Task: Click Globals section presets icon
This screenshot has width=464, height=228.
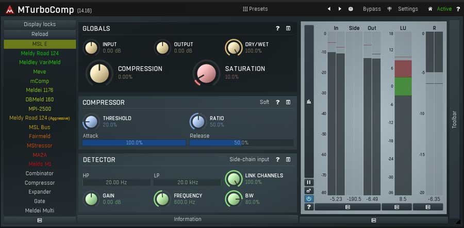Action: 288,28
